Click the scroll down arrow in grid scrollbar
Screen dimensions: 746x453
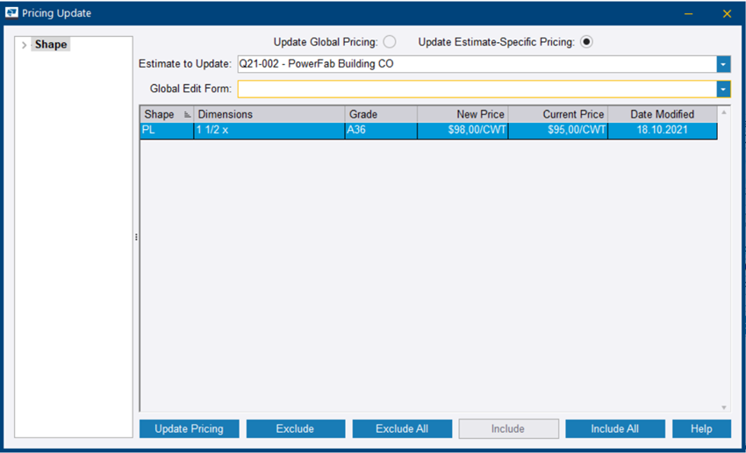coord(724,407)
